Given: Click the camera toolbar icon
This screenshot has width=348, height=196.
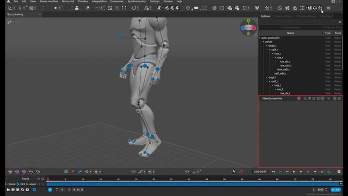Looking at the screenshot, I should tap(196, 8).
